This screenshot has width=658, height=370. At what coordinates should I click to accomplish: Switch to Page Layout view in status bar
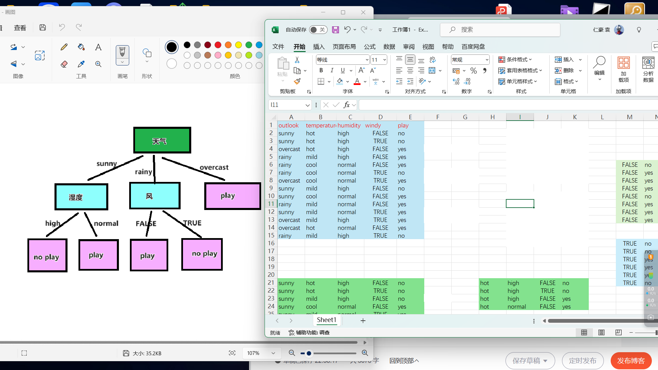point(601,332)
